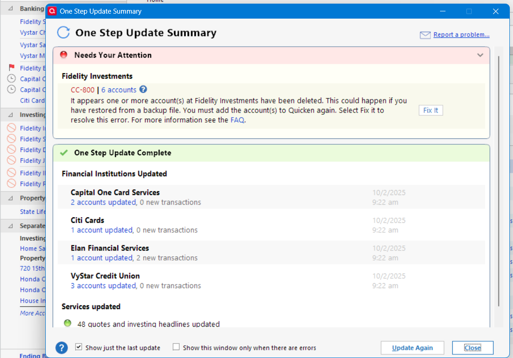The image size is (513, 358).
Task: Enable Show this window only when there are errors
Action: (x=176, y=347)
